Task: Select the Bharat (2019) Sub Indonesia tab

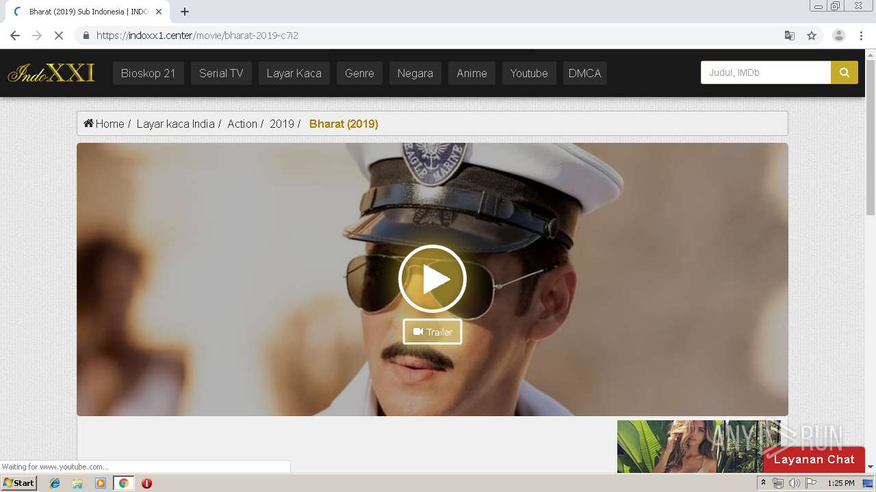Action: [86, 12]
